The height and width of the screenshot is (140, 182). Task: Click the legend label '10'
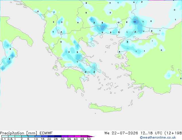pyautogui.click(x=36, y=139)
